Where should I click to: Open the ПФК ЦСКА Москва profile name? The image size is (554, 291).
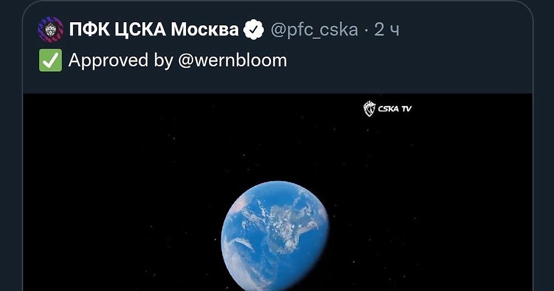coord(154,30)
